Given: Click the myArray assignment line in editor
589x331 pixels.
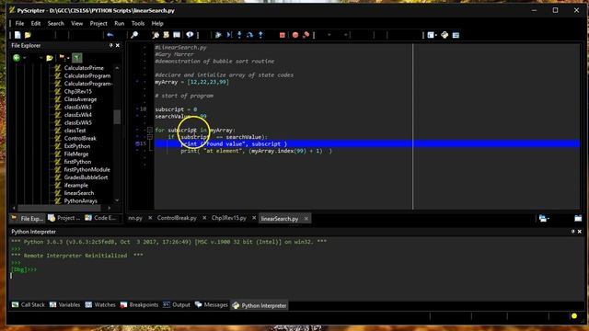Looking at the screenshot, I should coord(191,82).
